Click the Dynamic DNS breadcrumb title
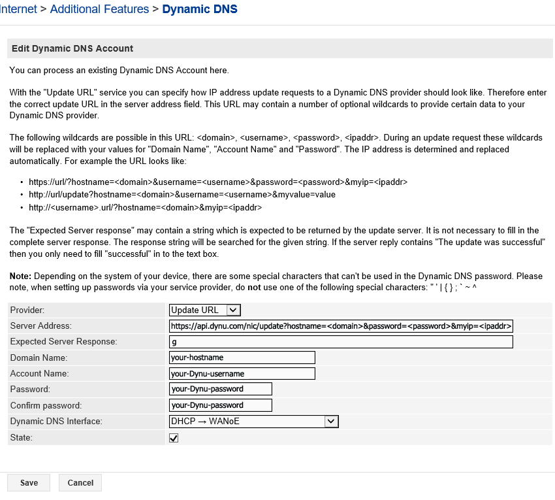 (x=200, y=9)
